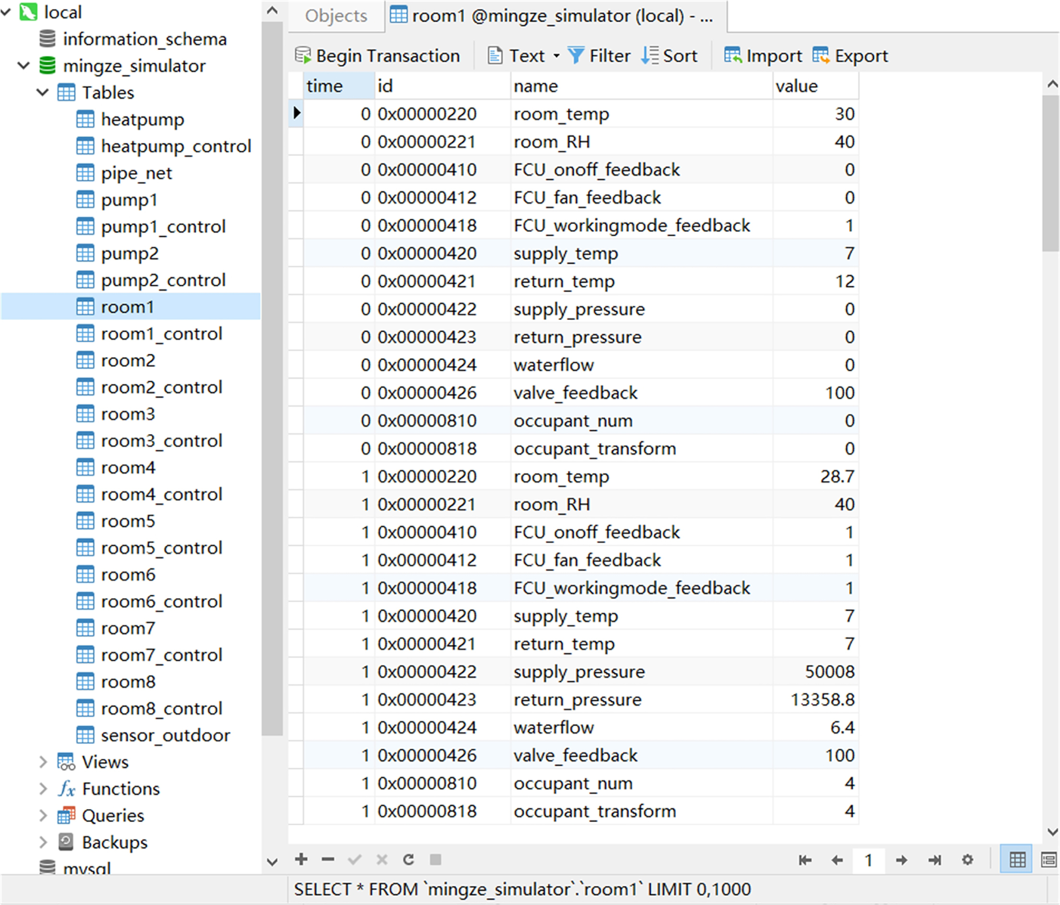Click the page number field
The width and height of the screenshot is (1060, 905).
pos(868,860)
